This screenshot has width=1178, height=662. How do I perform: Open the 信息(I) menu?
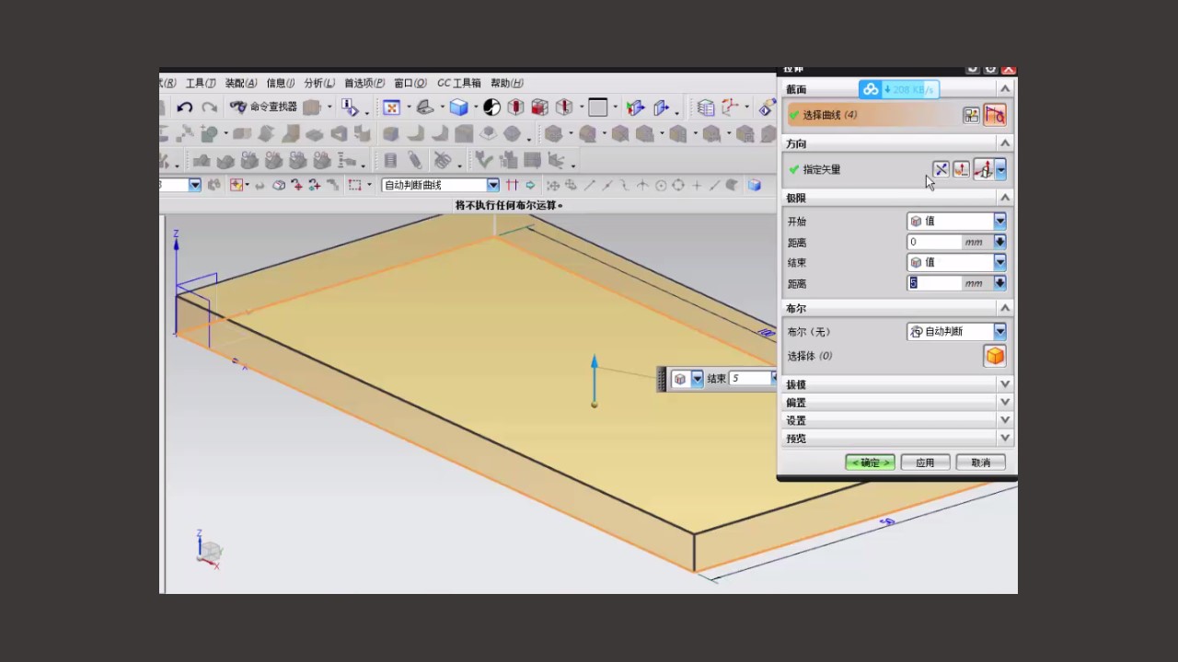click(x=281, y=83)
